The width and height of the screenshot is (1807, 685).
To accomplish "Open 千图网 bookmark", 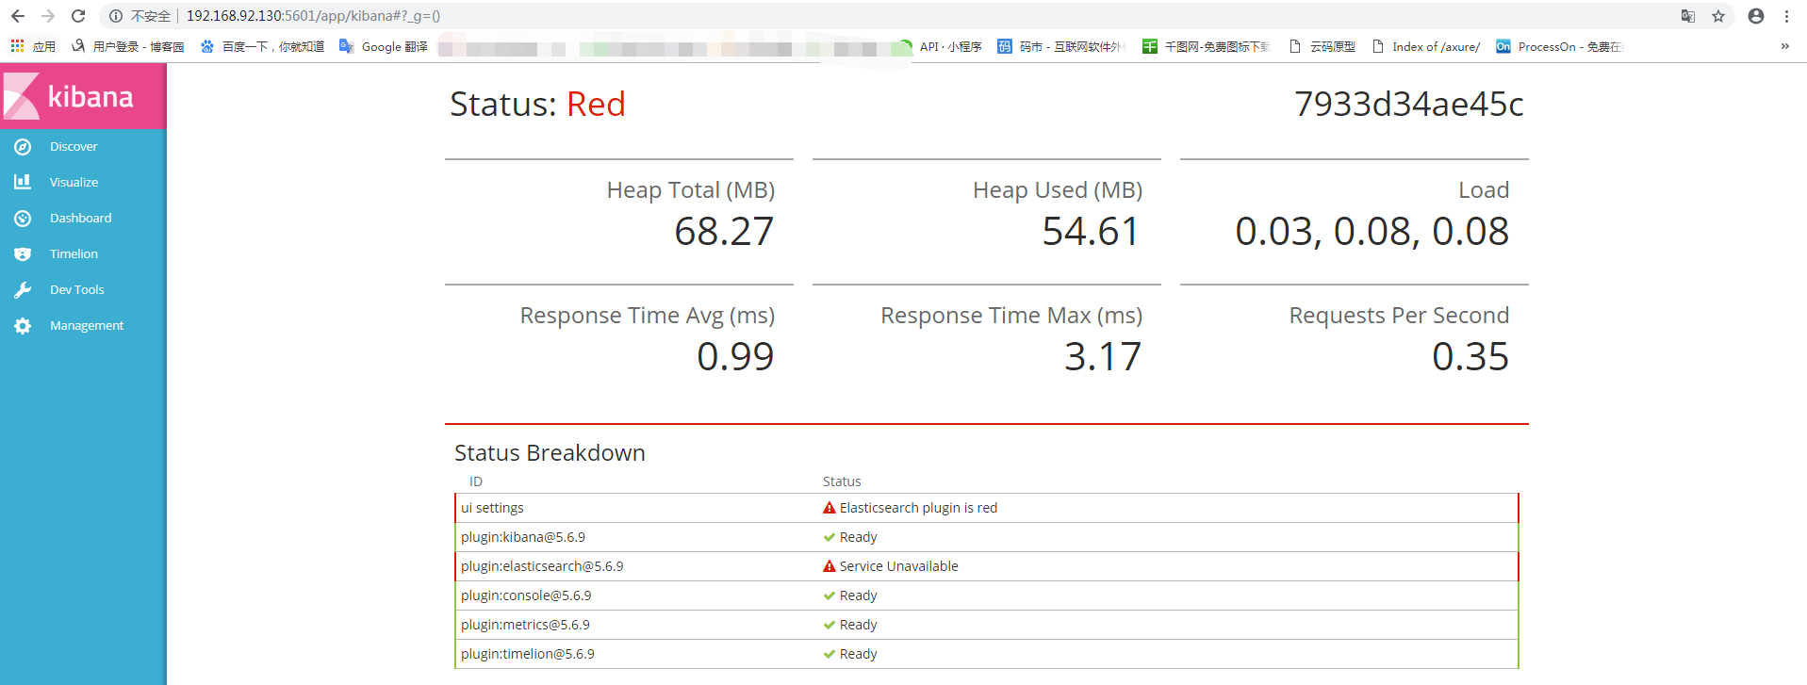I will click(x=1207, y=46).
